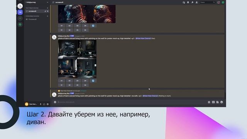Create variation V4 of living room image

(x=85, y=85)
